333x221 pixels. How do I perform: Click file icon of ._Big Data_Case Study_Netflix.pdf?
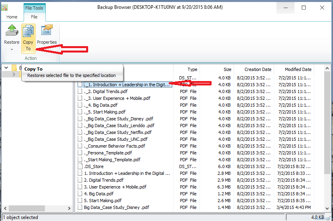pos(80,132)
